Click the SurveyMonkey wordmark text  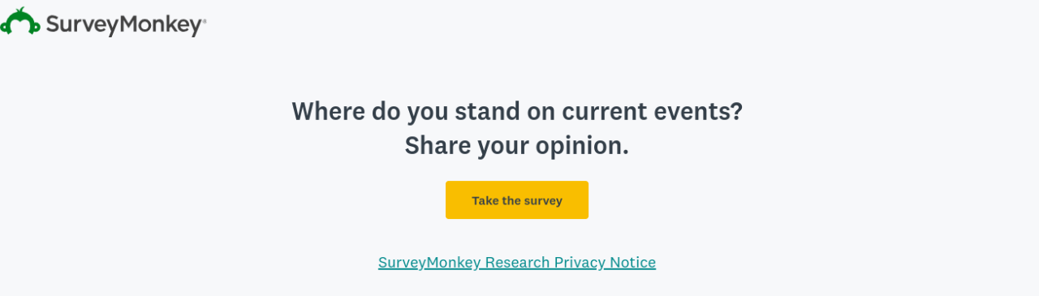point(123,25)
